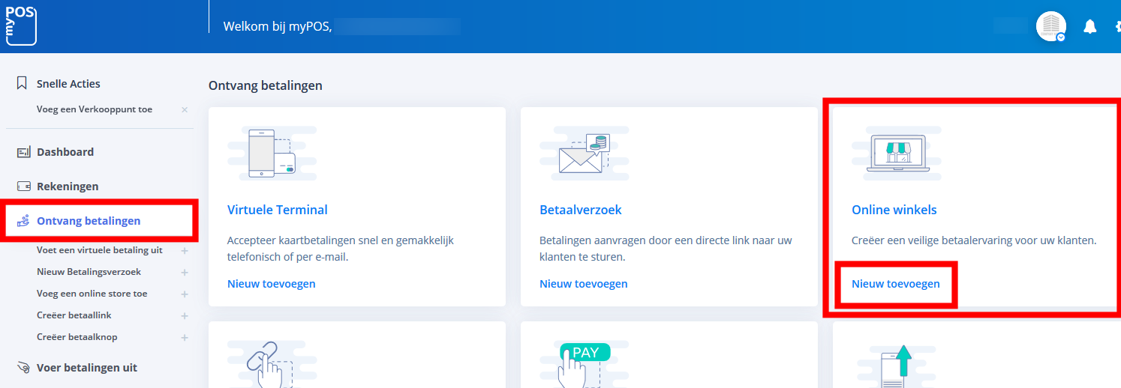Open the account profile avatar
This screenshot has height=388, width=1121.
[x=1050, y=27]
